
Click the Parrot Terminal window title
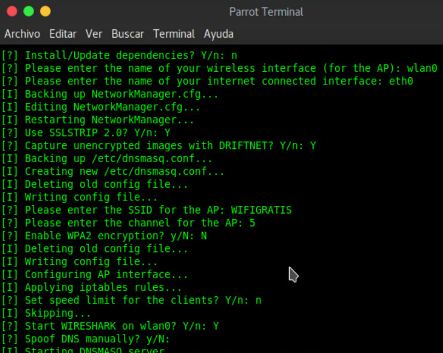(x=266, y=12)
